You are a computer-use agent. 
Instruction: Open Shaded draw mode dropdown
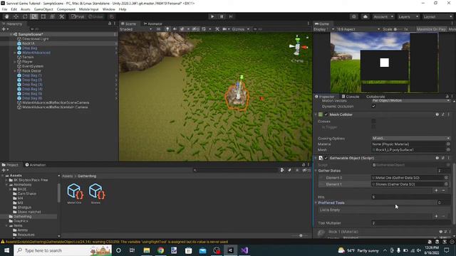pos(136,29)
